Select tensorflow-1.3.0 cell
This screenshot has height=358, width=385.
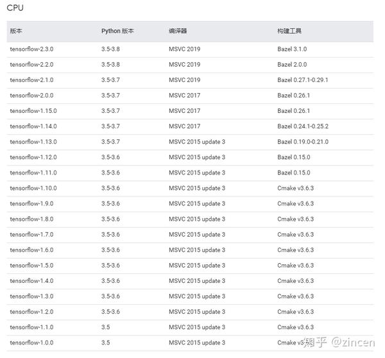pos(31,296)
